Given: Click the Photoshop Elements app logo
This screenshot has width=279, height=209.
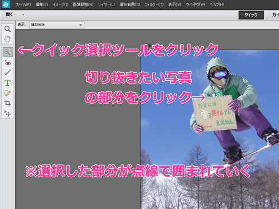Looking at the screenshot, I should (x=6, y=4).
